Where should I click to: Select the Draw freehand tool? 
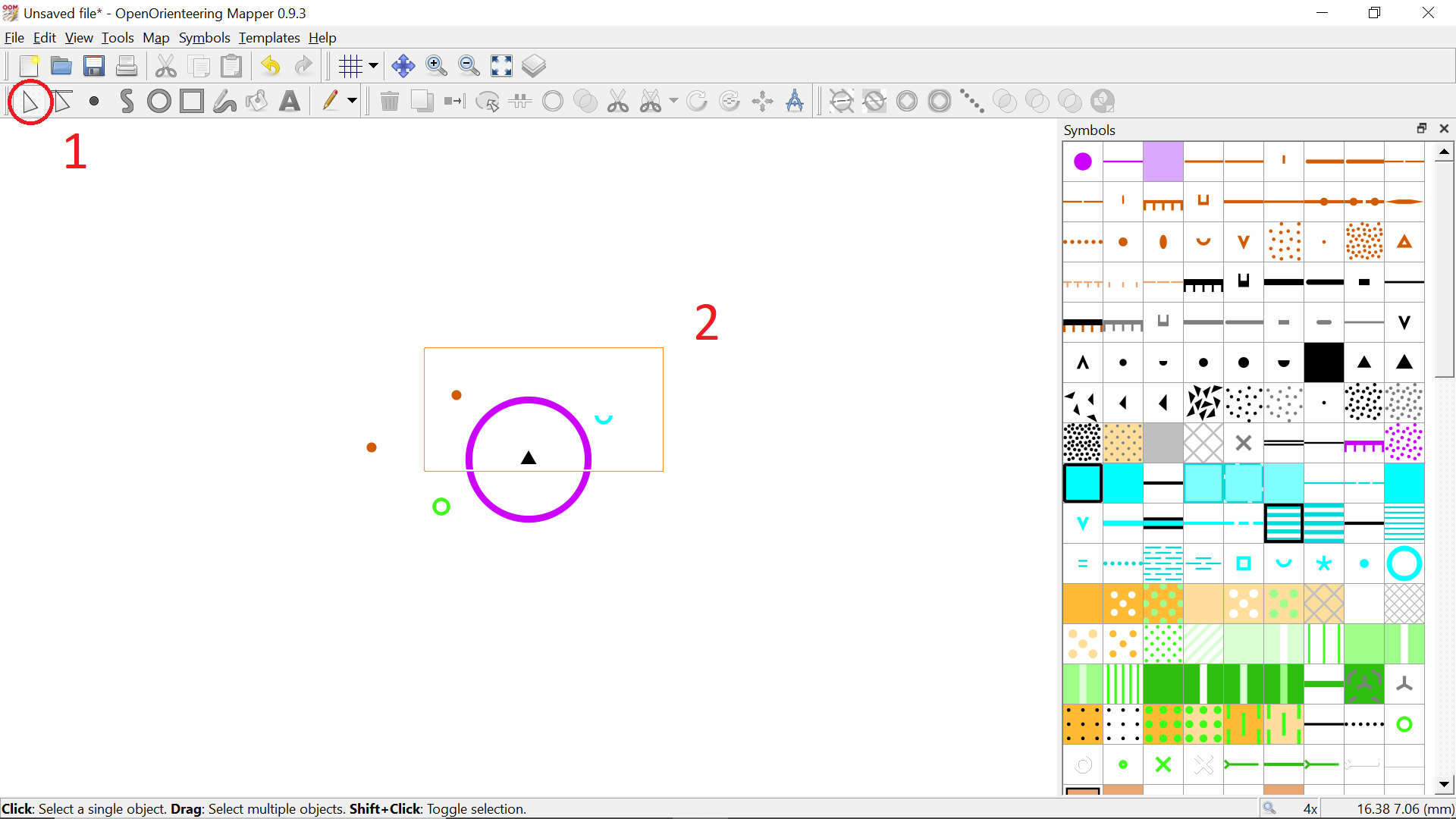pos(224,102)
